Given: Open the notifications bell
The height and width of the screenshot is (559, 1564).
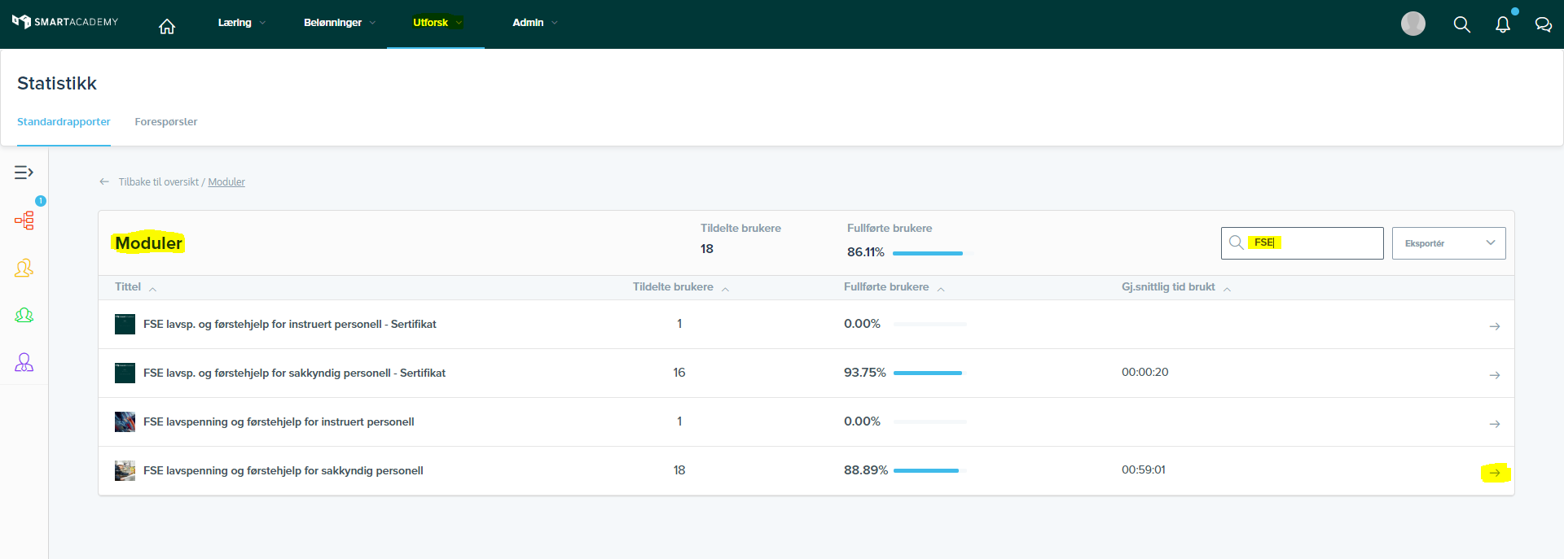Looking at the screenshot, I should [1503, 24].
